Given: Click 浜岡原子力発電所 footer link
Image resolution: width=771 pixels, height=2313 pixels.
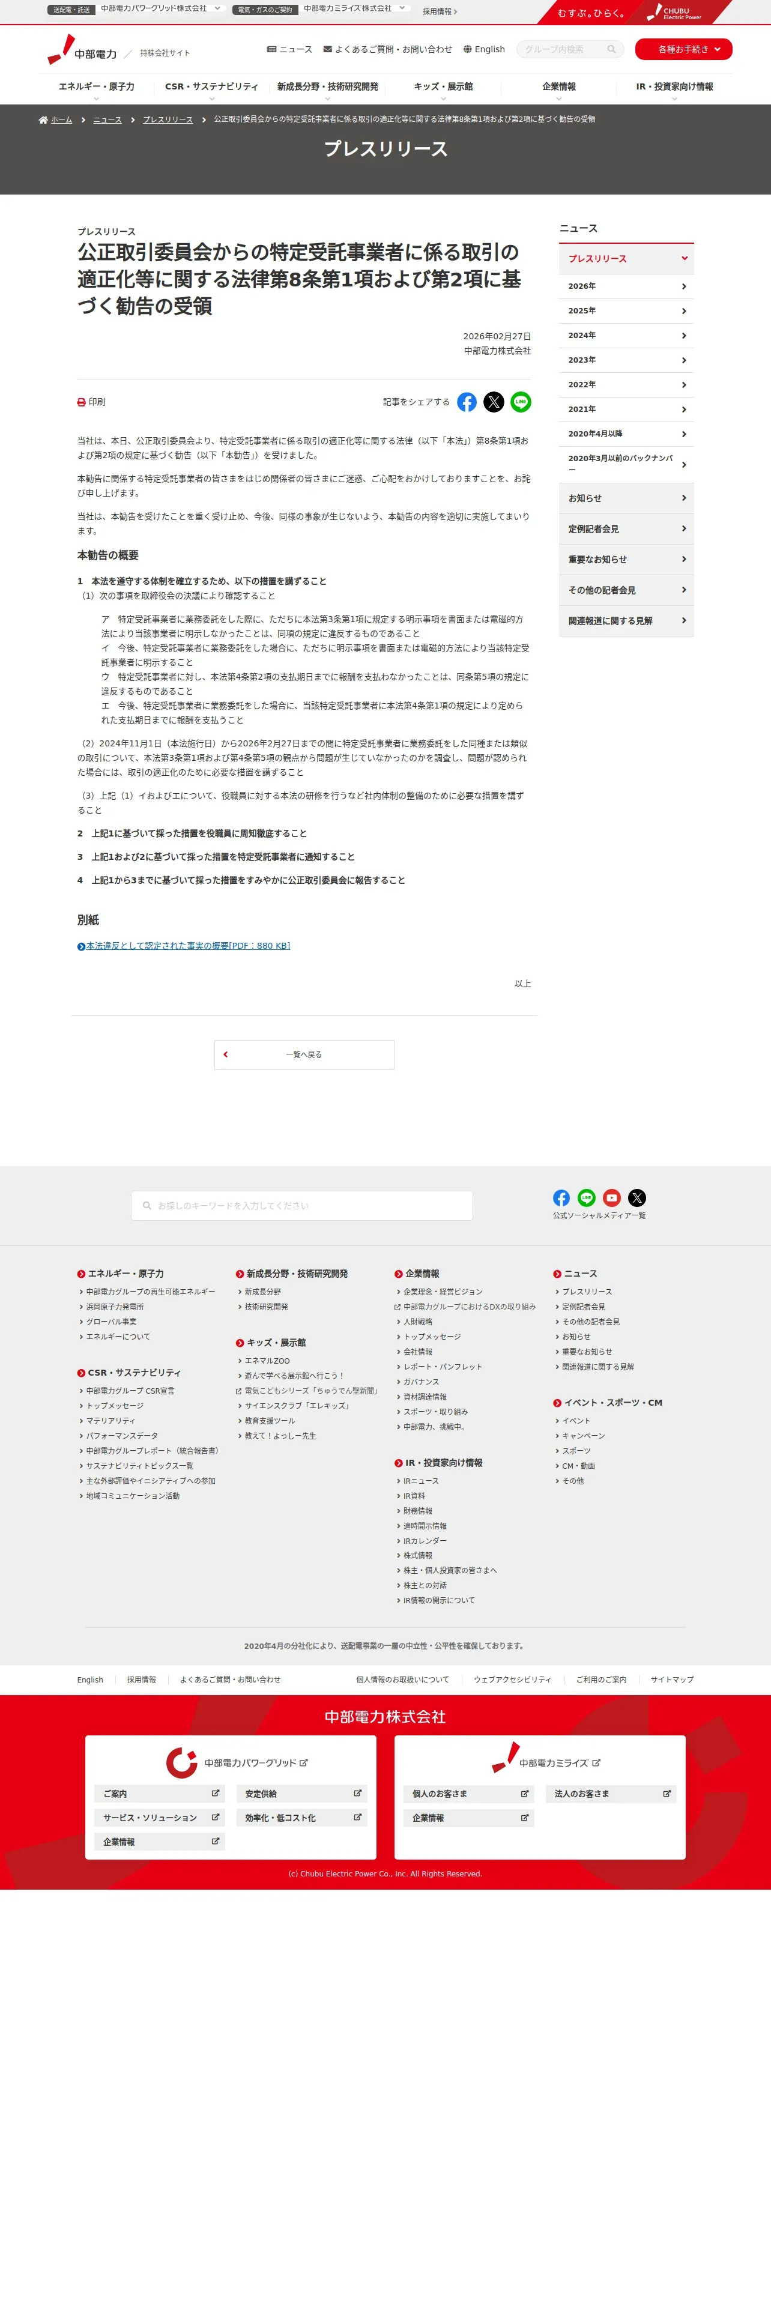Looking at the screenshot, I should click(115, 1307).
